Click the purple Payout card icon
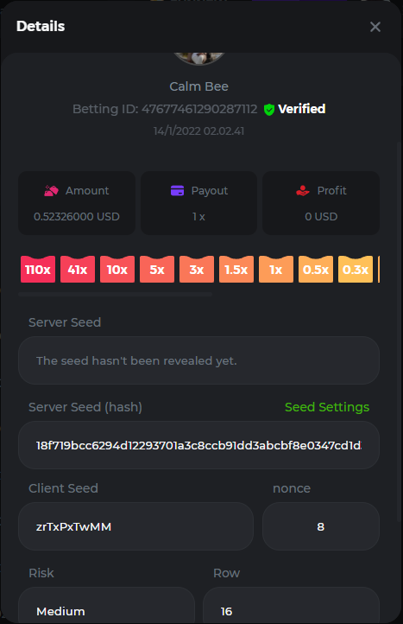The image size is (403, 624). [177, 191]
